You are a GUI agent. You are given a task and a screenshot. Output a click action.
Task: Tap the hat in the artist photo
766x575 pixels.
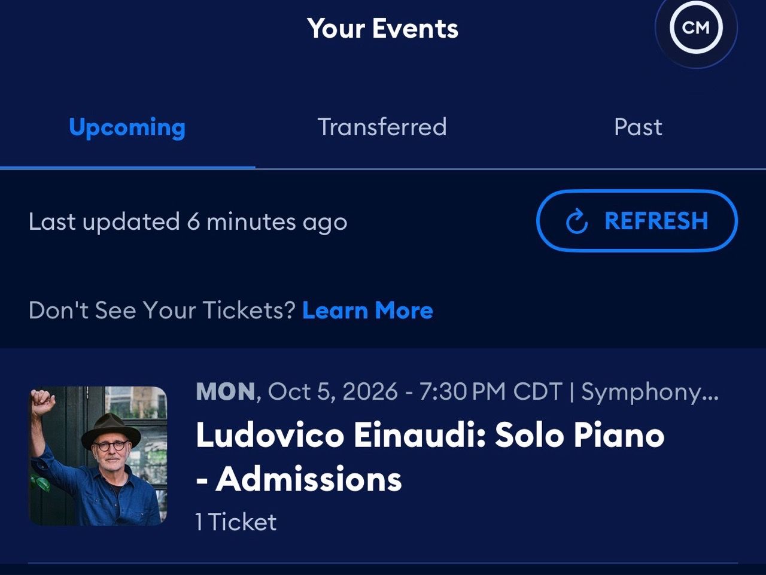click(111, 428)
